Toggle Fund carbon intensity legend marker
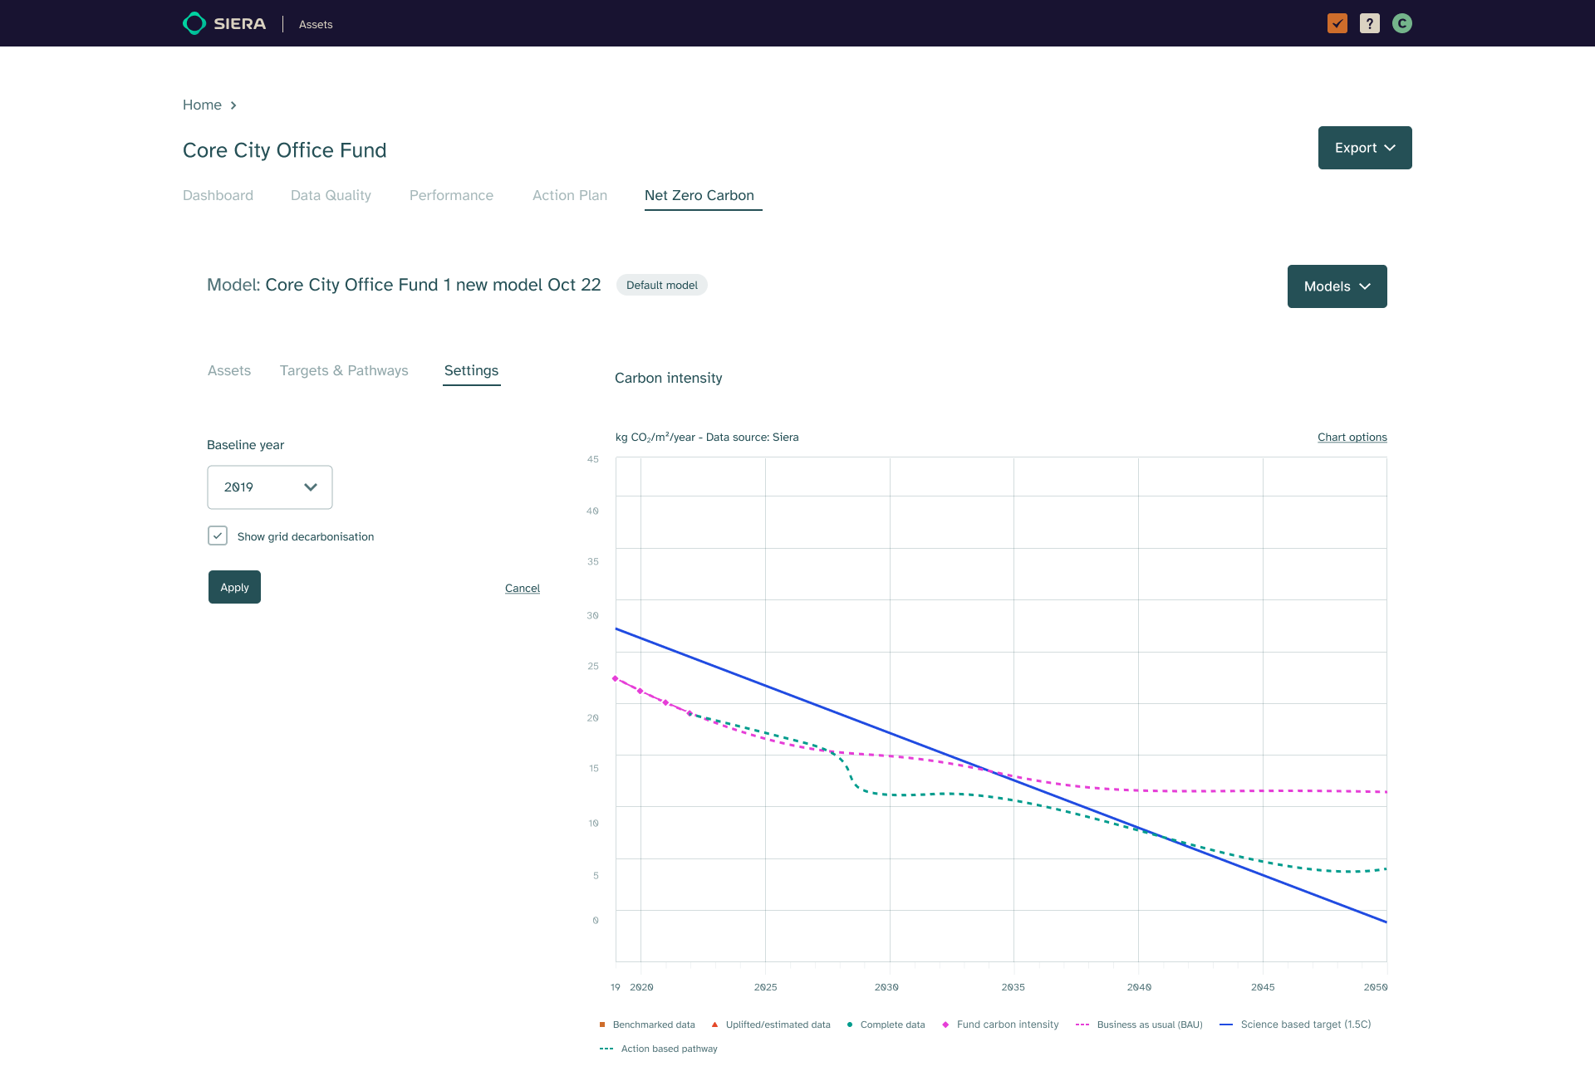1595x1071 pixels. point(945,1025)
